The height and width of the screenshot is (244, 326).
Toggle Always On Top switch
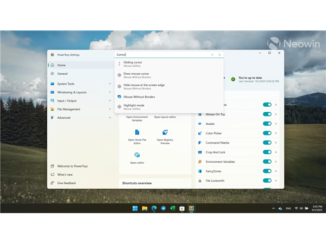coord(267,114)
